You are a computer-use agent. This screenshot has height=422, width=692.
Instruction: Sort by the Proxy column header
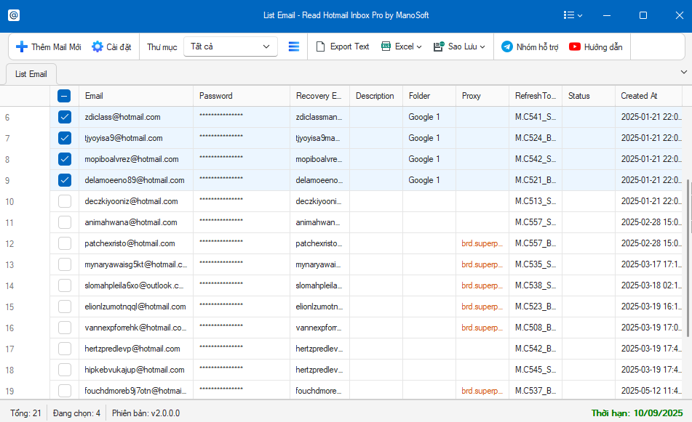pos(482,96)
